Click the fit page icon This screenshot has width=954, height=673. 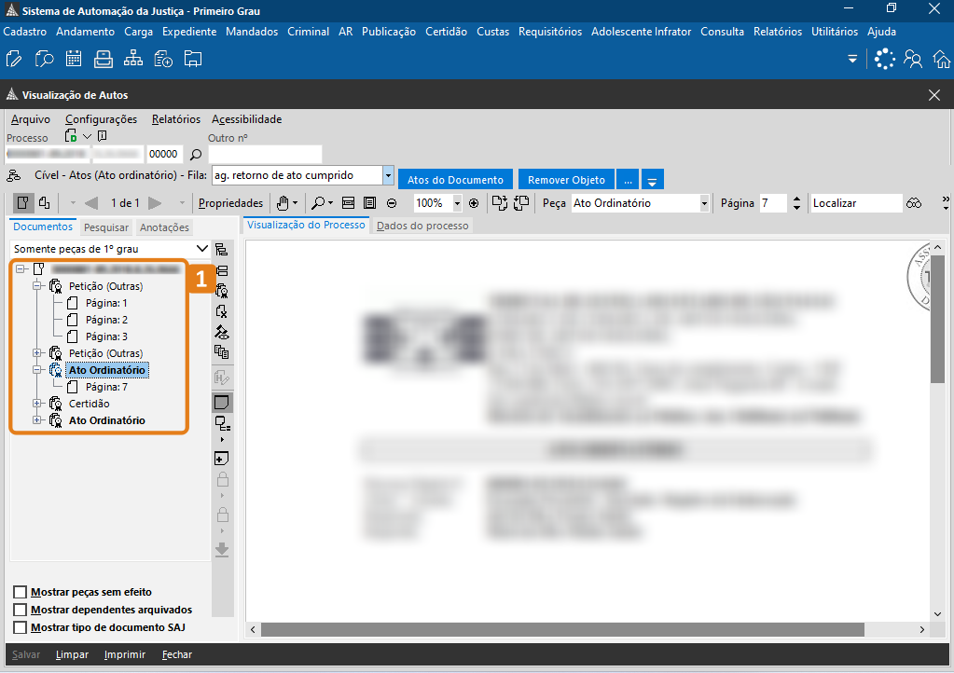click(369, 203)
